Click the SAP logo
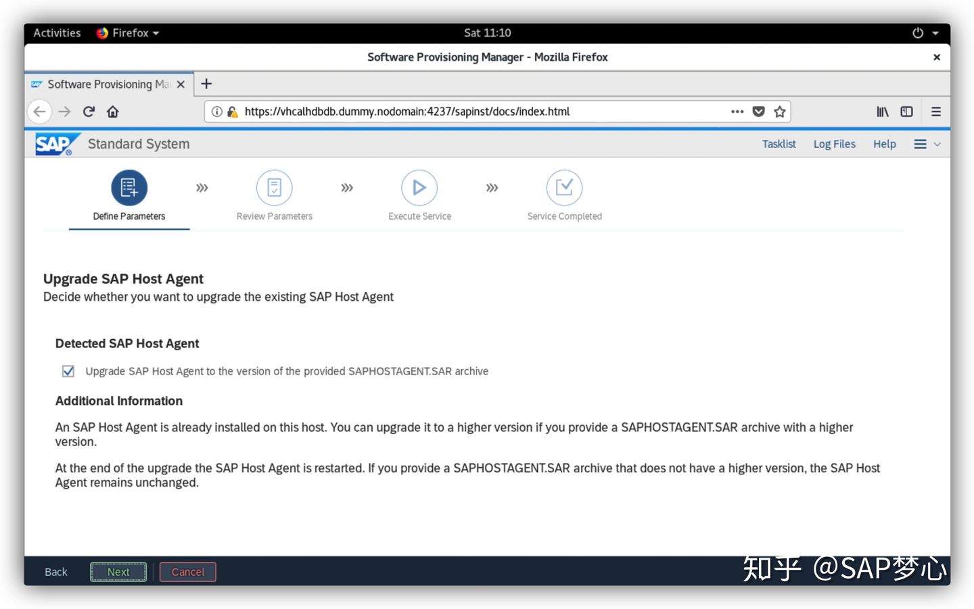Screen dimensions: 974x609 [x=57, y=144]
